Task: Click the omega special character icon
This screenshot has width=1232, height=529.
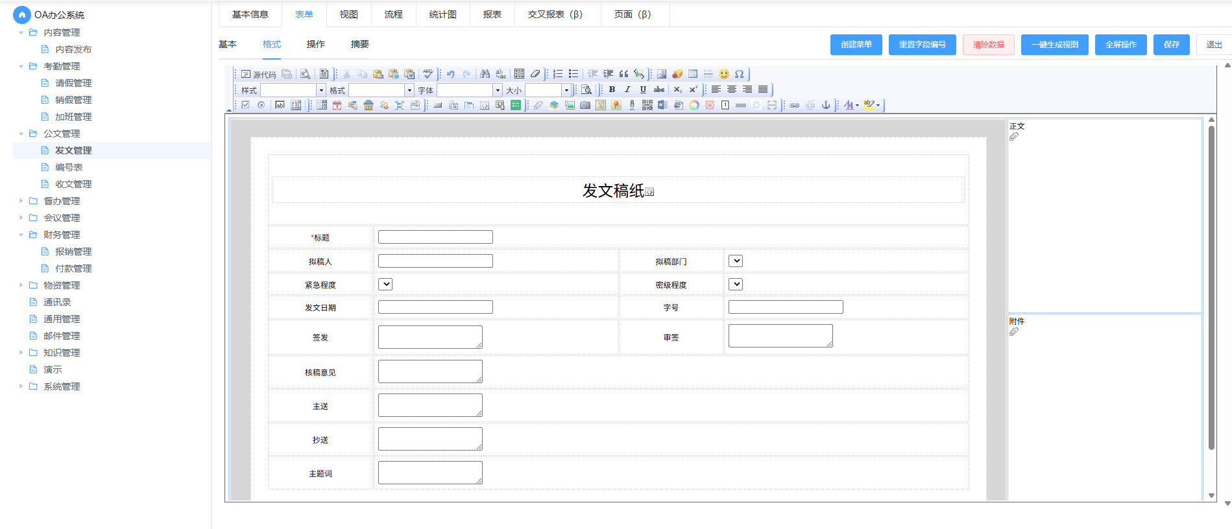Action: coord(739,74)
